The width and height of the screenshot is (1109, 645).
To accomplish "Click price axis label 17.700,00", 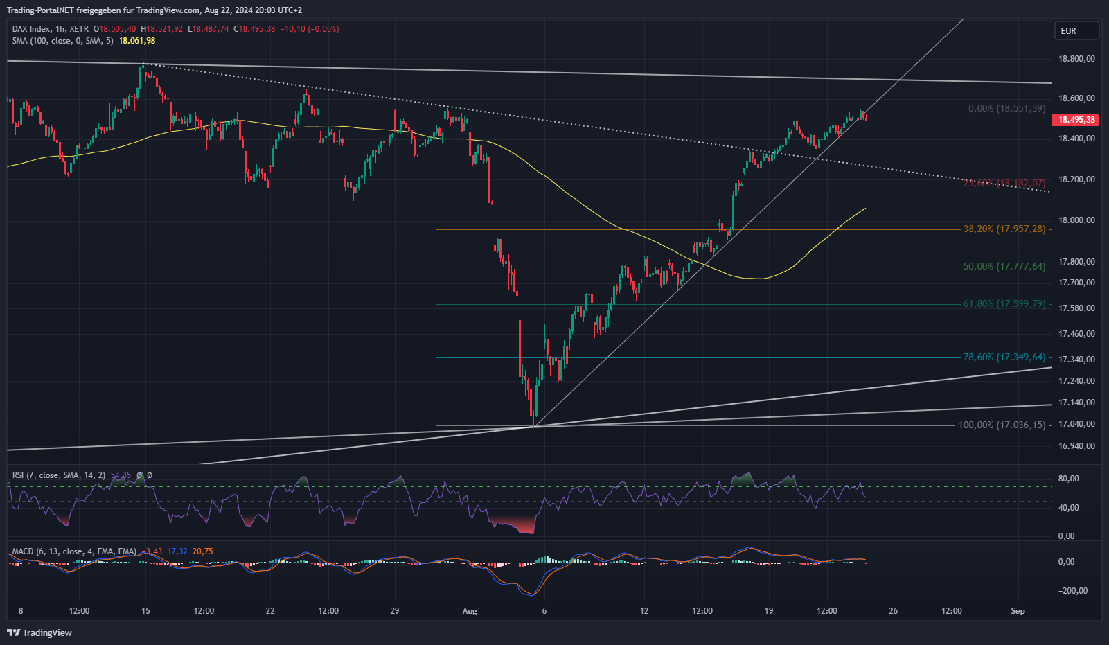I will coord(1076,283).
